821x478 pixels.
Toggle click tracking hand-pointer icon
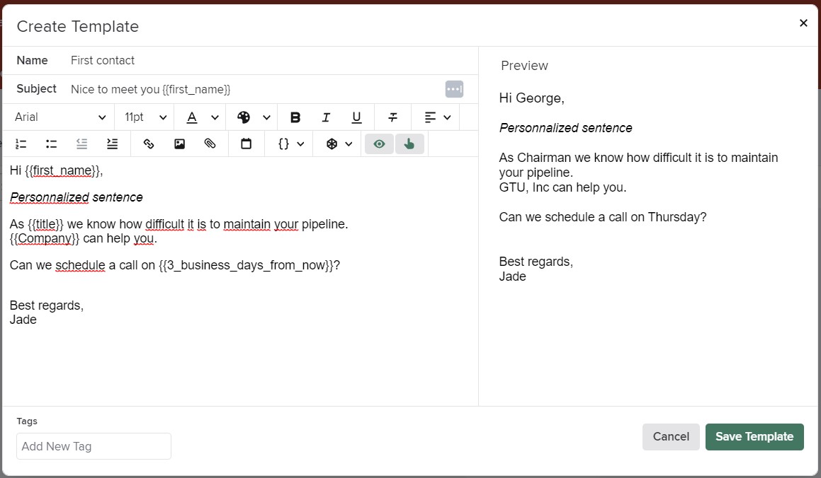tap(409, 144)
